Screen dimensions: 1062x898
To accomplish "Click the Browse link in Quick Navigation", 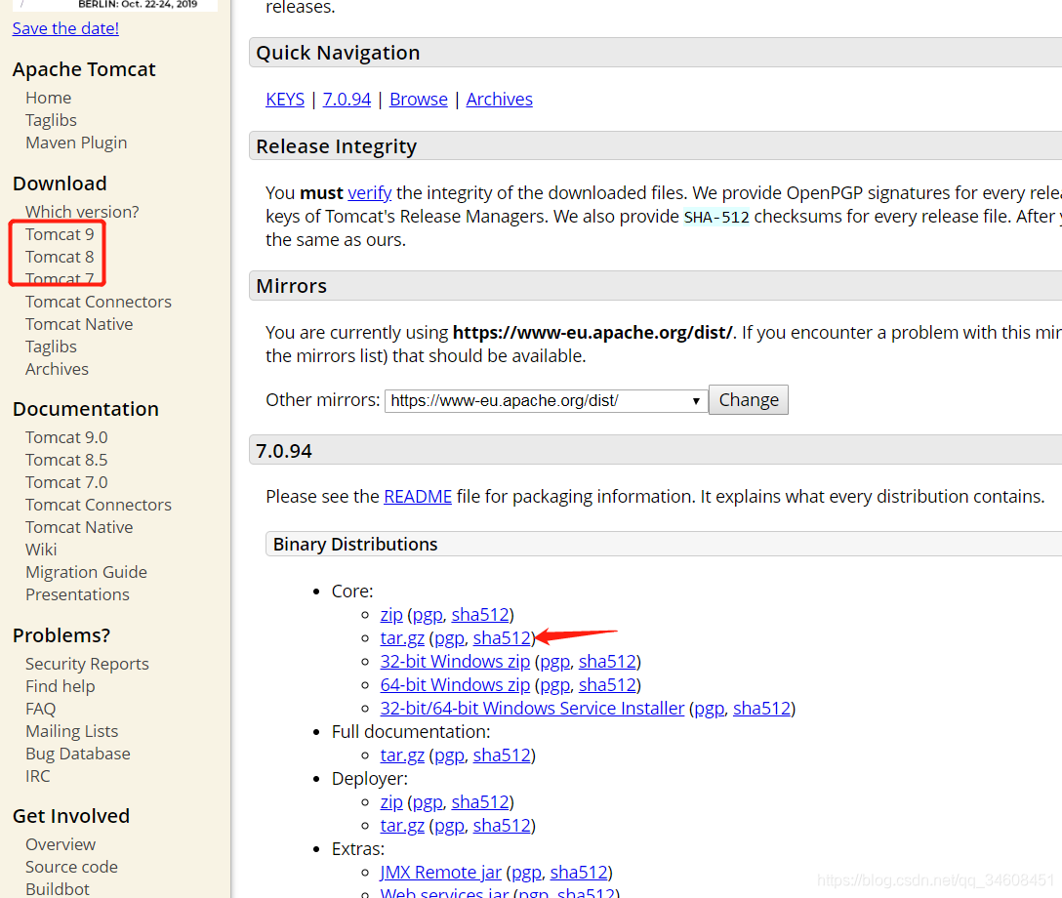I will coord(419,99).
